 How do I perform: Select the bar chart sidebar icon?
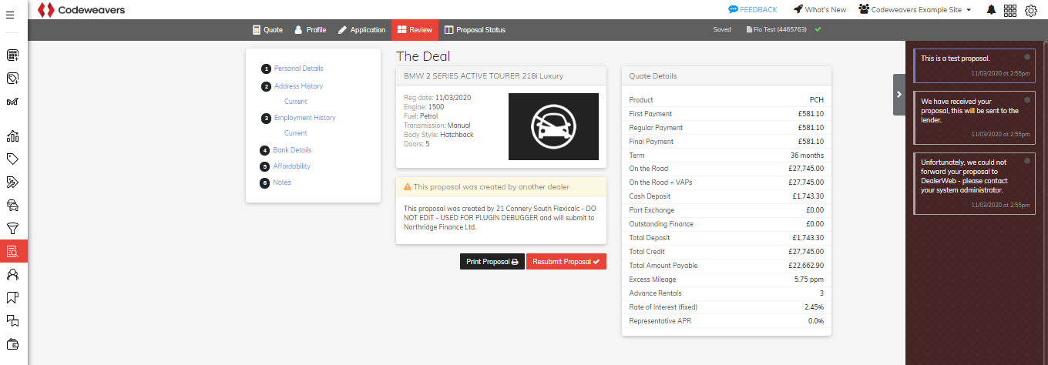(12, 136)
